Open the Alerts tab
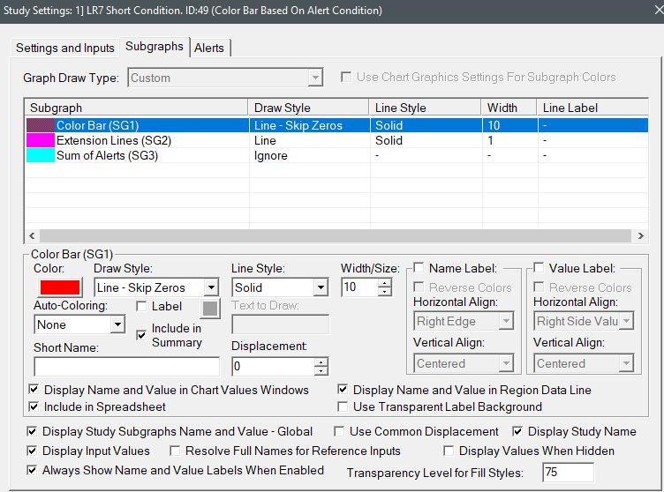Image resolution: width=664 pixels, height=492 pixels. pos(209,48)
